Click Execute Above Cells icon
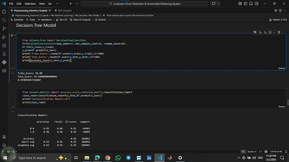This screenshot has width=289, height=162. [260, 33]
